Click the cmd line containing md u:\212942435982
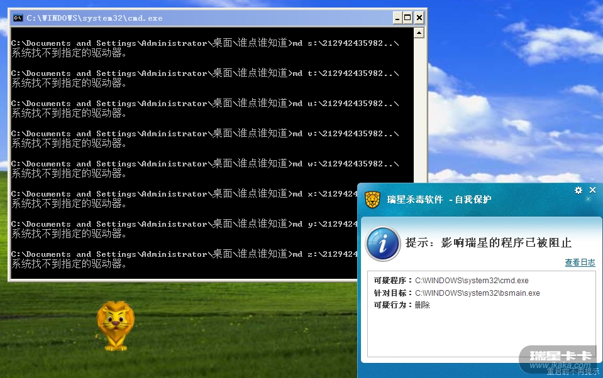This screenshot has width=603, height=378. click(x=205, y=104)
